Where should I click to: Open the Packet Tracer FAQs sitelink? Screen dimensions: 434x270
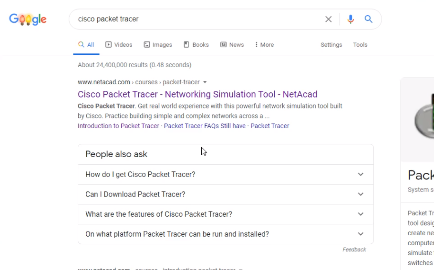point(205,126)
